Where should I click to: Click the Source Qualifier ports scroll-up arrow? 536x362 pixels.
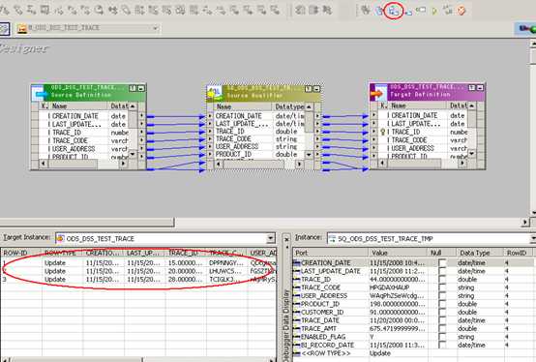(309, 107)
